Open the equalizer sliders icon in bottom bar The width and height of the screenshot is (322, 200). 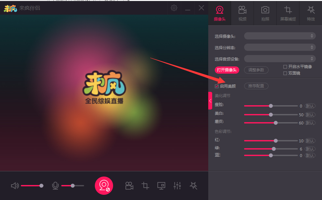click(177, 186)
